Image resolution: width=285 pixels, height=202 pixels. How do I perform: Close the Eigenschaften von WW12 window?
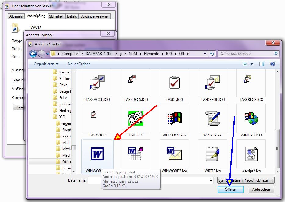[109, 5]
